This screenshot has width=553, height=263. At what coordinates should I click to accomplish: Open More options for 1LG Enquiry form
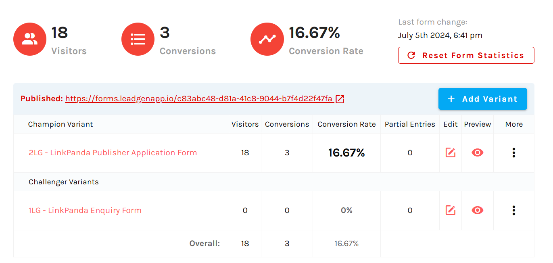(514, 211)
